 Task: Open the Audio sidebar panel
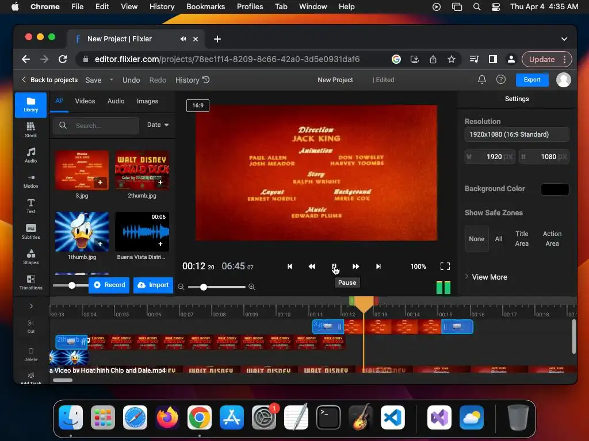(31, 155)
